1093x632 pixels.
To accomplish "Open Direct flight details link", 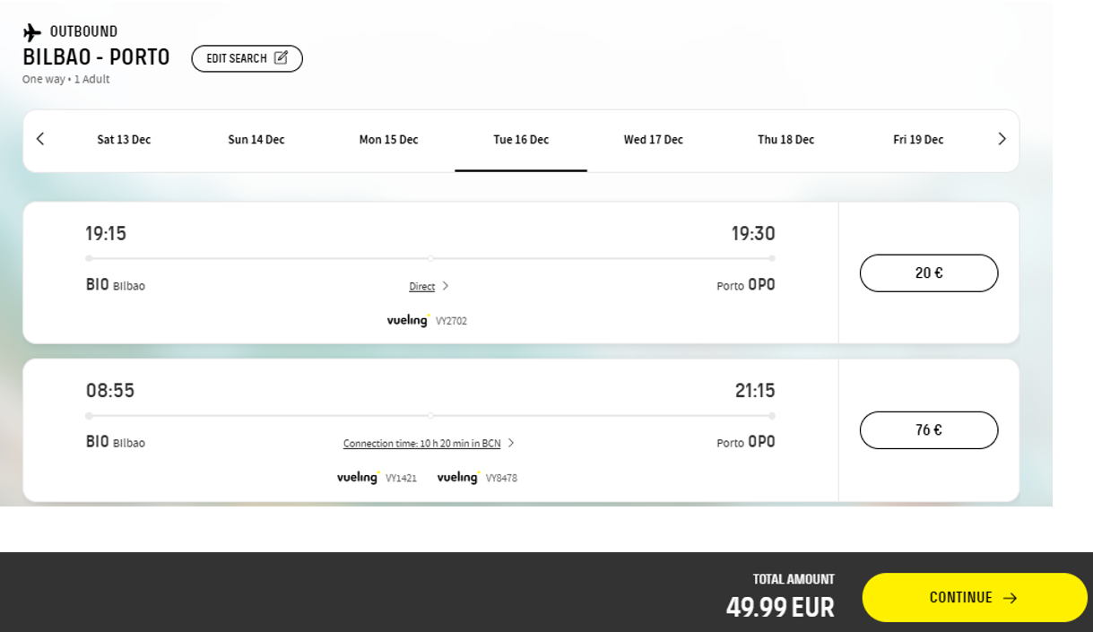I will point(421,287).
